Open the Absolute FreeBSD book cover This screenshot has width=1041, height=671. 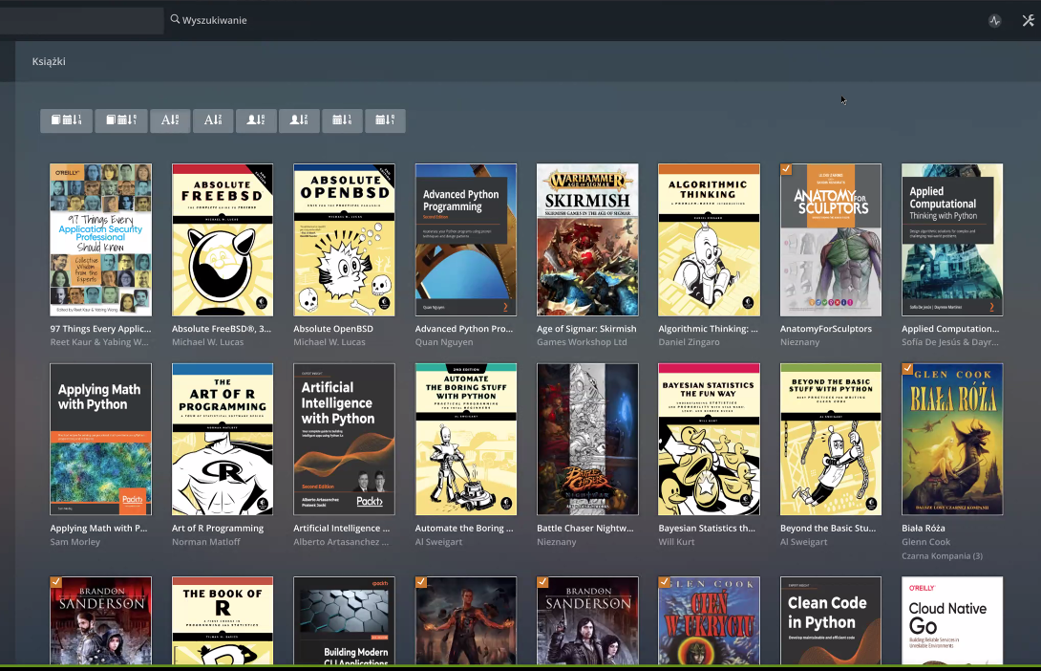[x=223, y=240]
